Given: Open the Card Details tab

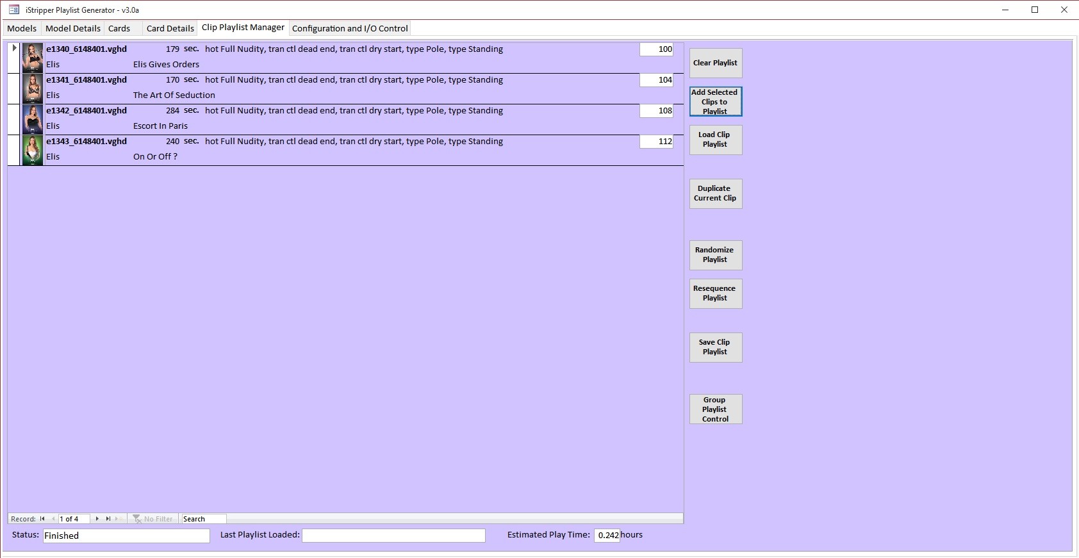Looking at the screenshot, I should coord(170,28).
